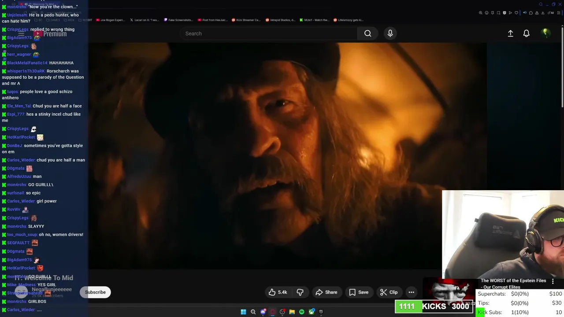564x317 pixels.
Task: Switch to Intrepid Studios tab
Action: (280, 20)
